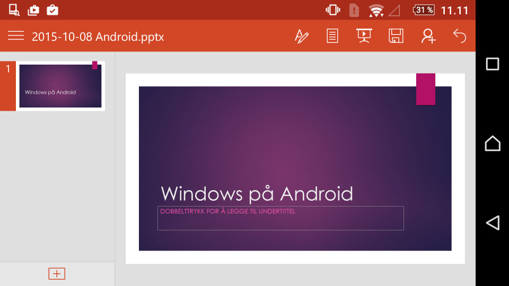Tap the SIM card warning icon
The height and width of the screenshot is (286, 509).
(x=354, y=10)
